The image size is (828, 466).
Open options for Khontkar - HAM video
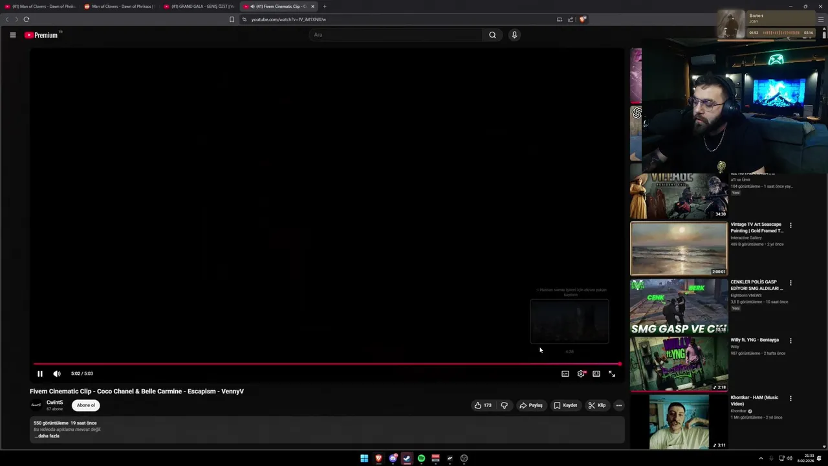coord(790,398)
